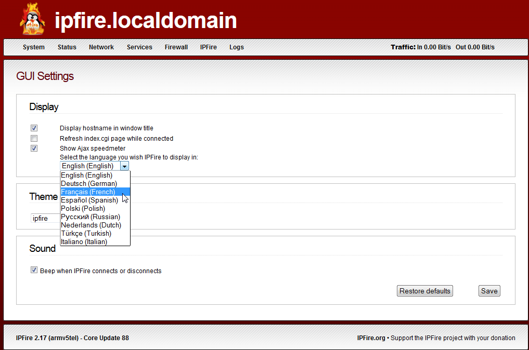
Task: Choose Nederlands (Dutch) from the language list
Action: pos(95,225)
